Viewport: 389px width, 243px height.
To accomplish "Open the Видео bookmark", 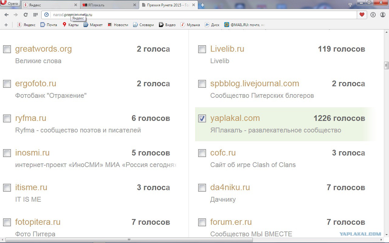I will pyautogui.click(x=167, y=25).
